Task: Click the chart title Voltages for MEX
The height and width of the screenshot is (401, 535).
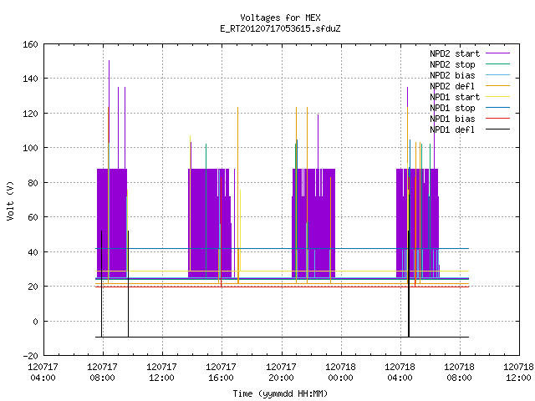Action: point(281,18)
